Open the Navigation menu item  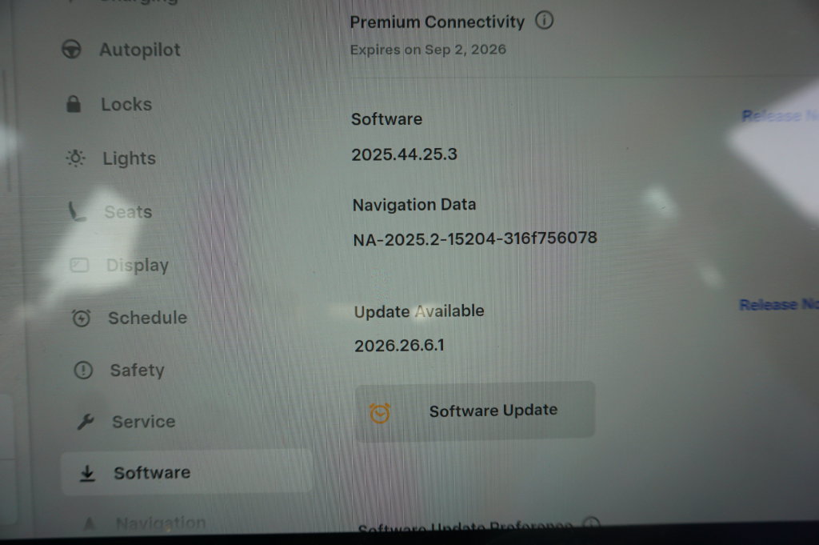click(x=160, y=523)
